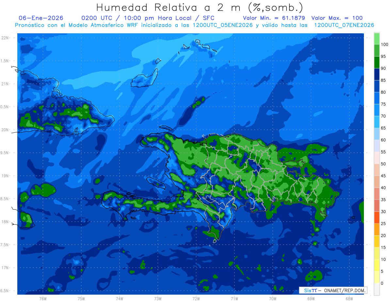Select the "73W" longitude label
Screen dimensions: 392x303
click(158, 298)
